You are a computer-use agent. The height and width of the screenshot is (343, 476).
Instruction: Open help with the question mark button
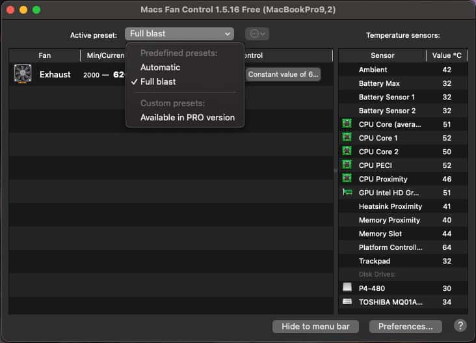pos(460,325)
